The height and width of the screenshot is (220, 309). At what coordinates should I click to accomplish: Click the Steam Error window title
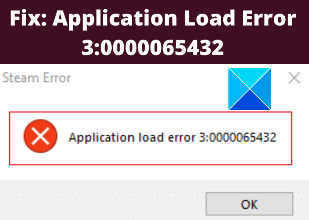point(37,78)
